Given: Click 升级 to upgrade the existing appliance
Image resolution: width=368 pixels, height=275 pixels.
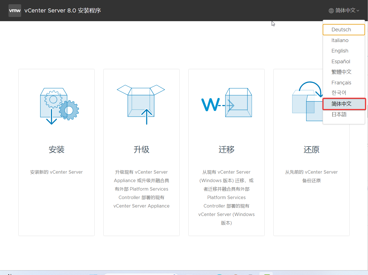Looking at the screenshot, I should tap(141, 149).
